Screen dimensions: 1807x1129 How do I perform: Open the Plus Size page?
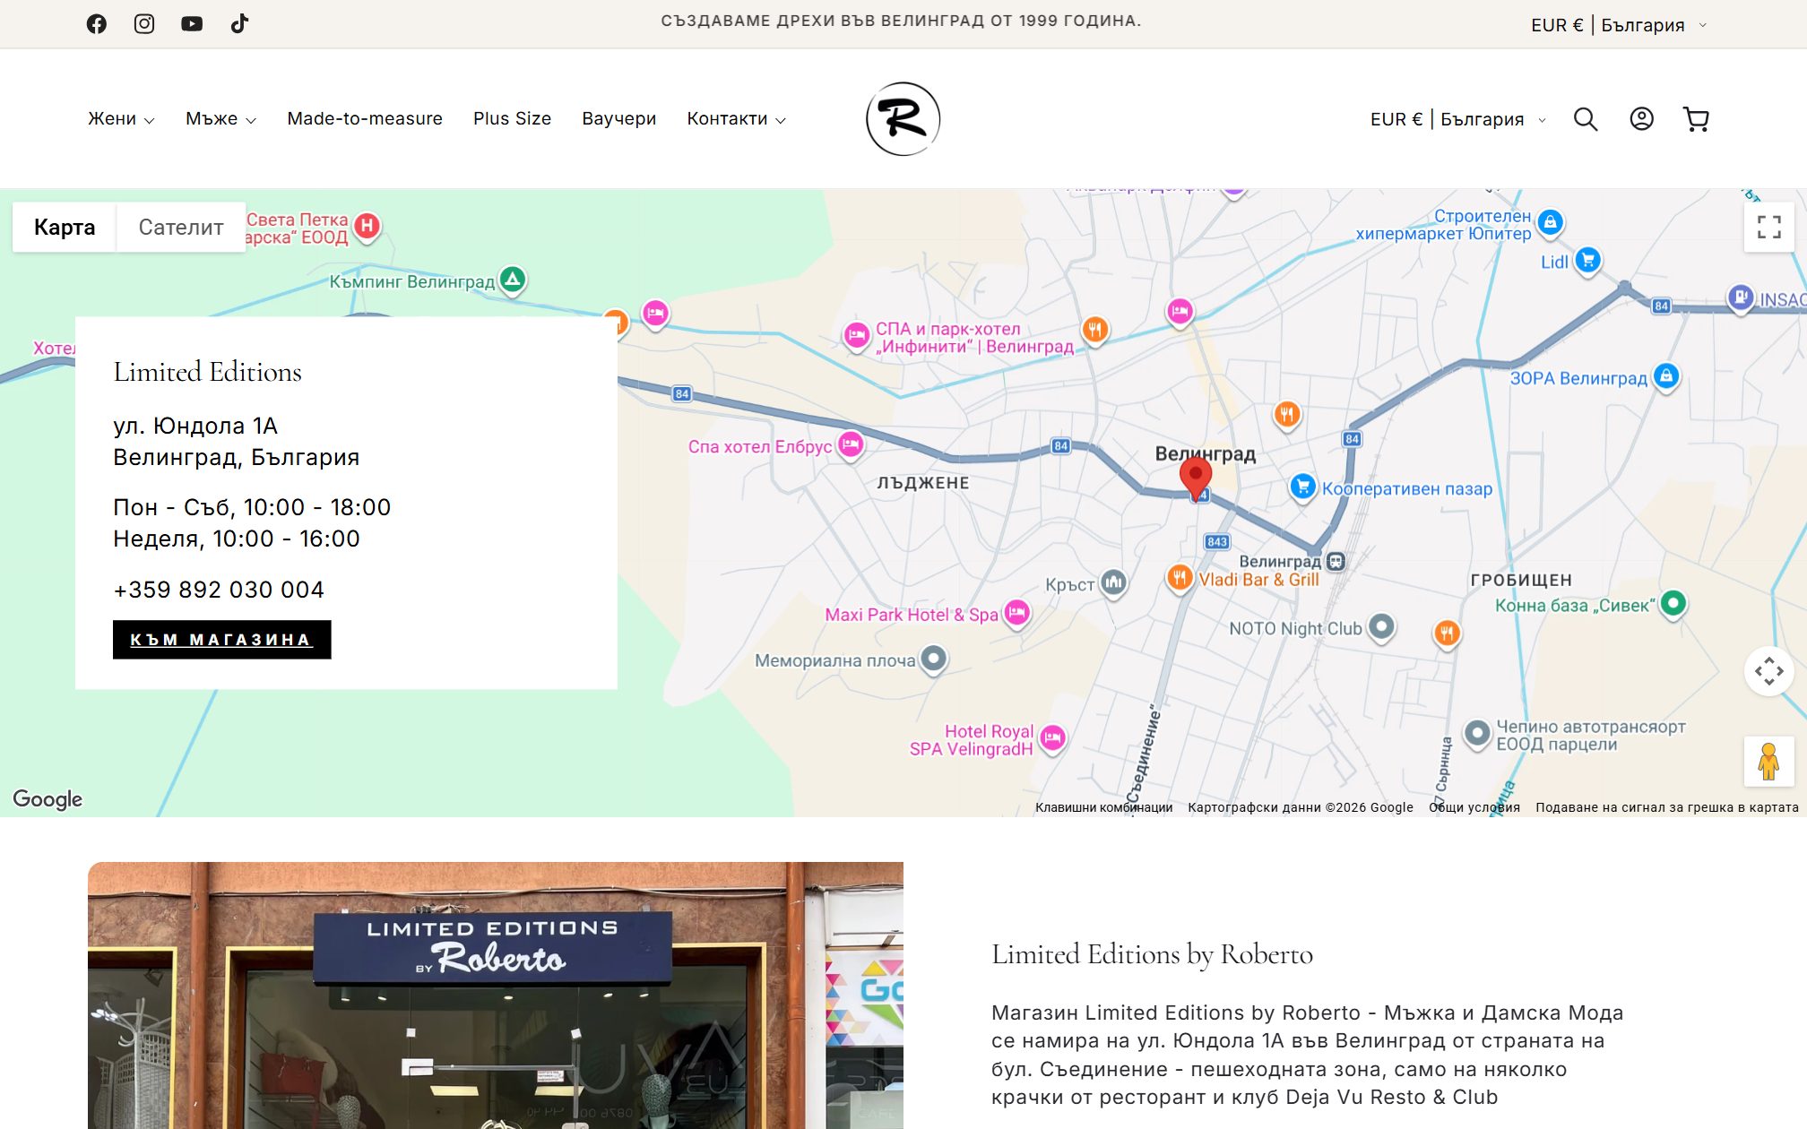pos(512,119)
